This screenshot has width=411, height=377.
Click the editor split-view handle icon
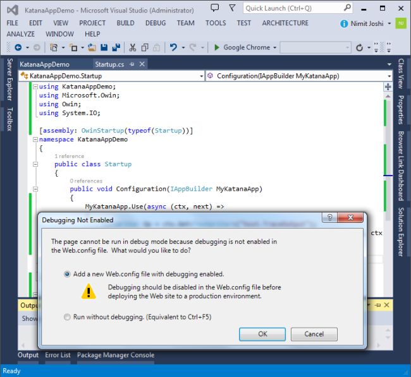click(388, 87)
